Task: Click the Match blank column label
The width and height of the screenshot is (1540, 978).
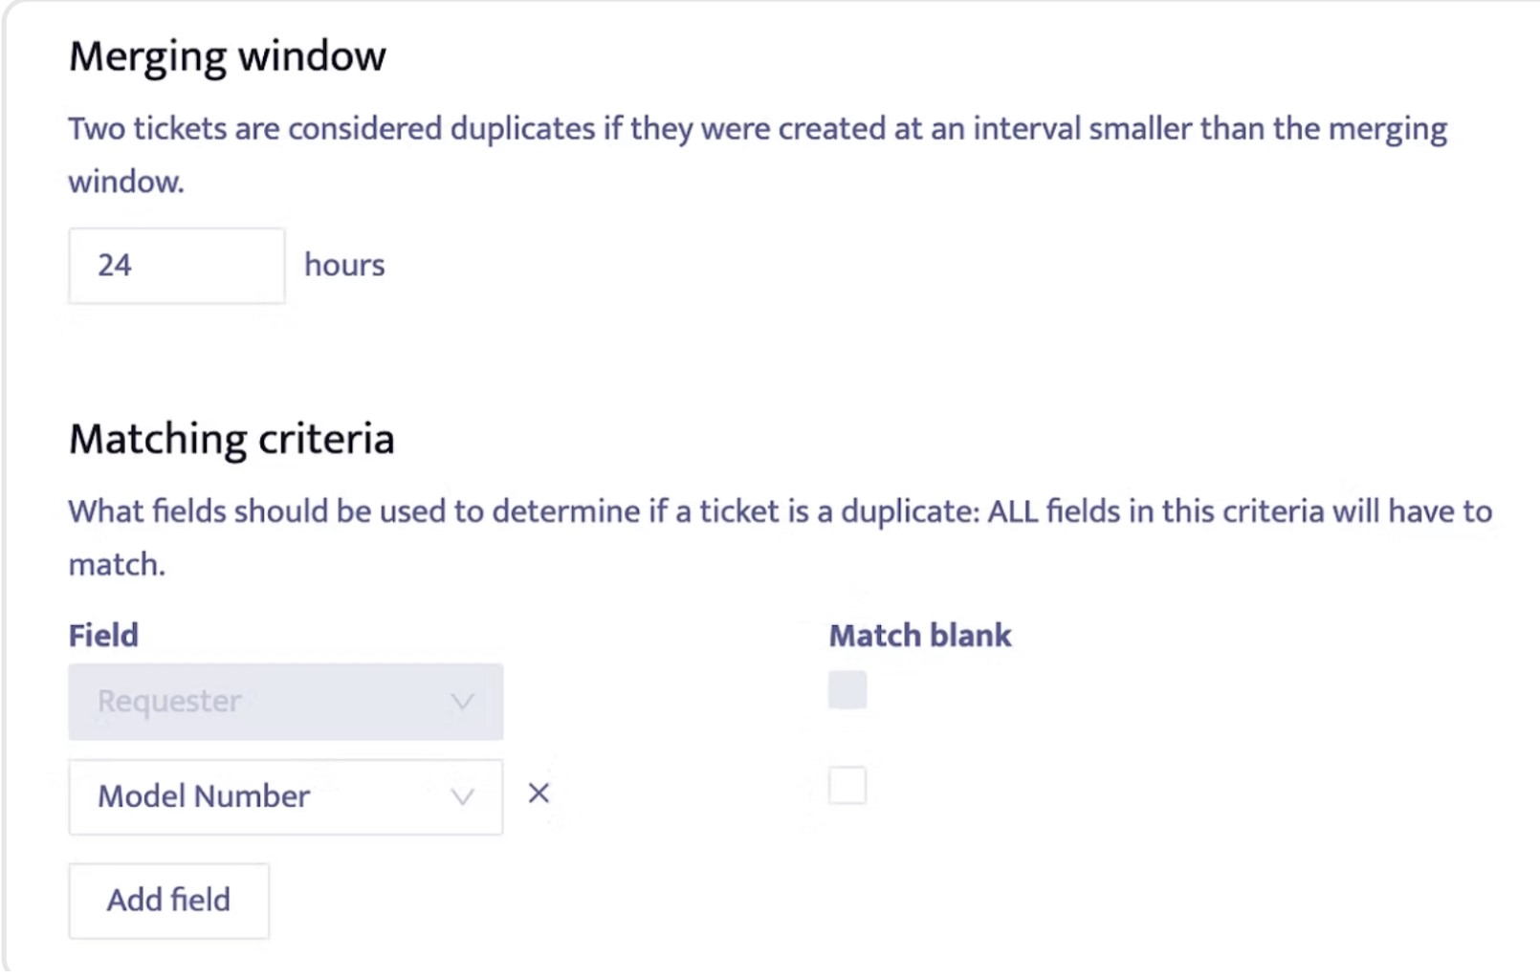Action: [919, 636]
